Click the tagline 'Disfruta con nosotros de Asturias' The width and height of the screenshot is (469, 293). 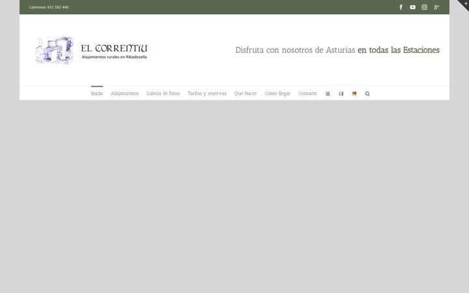click(295, 50)
